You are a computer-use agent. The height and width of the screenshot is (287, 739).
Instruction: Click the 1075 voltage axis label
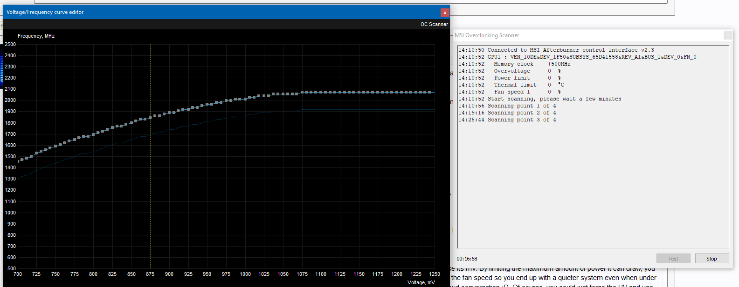[302, 274]
